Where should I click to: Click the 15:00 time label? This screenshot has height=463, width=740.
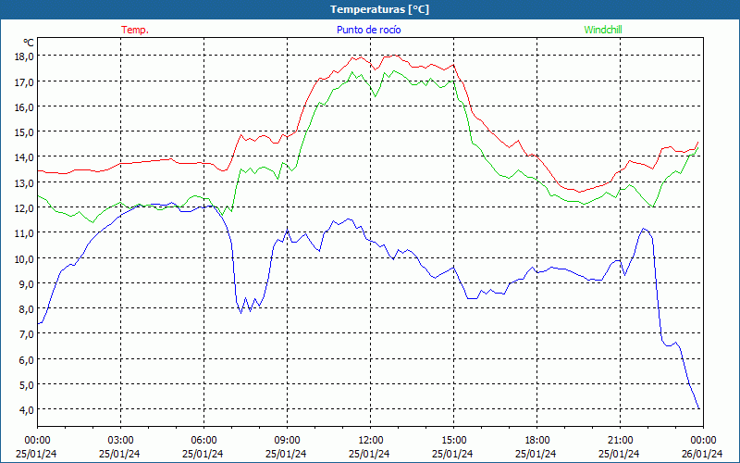coord(453,441)
